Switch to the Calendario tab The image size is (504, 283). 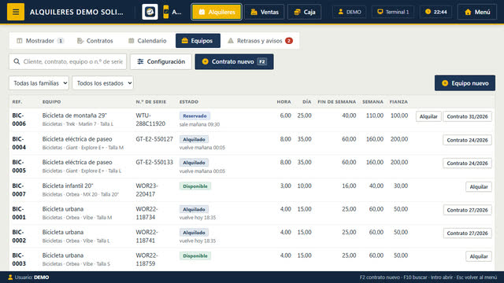(147, 41)
